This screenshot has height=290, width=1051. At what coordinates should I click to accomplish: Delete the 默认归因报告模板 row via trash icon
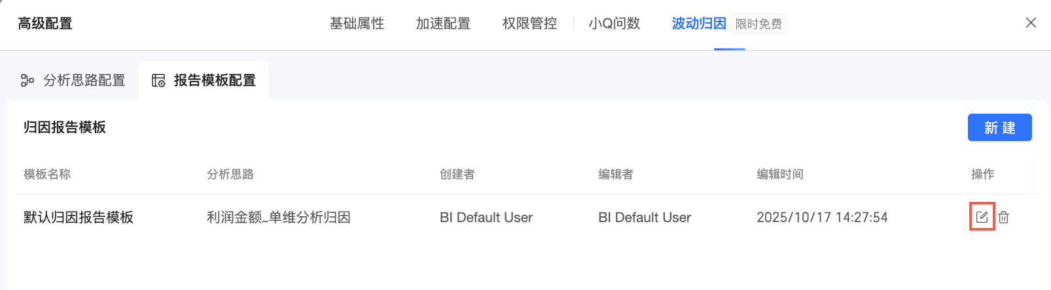click(1004, 217)
